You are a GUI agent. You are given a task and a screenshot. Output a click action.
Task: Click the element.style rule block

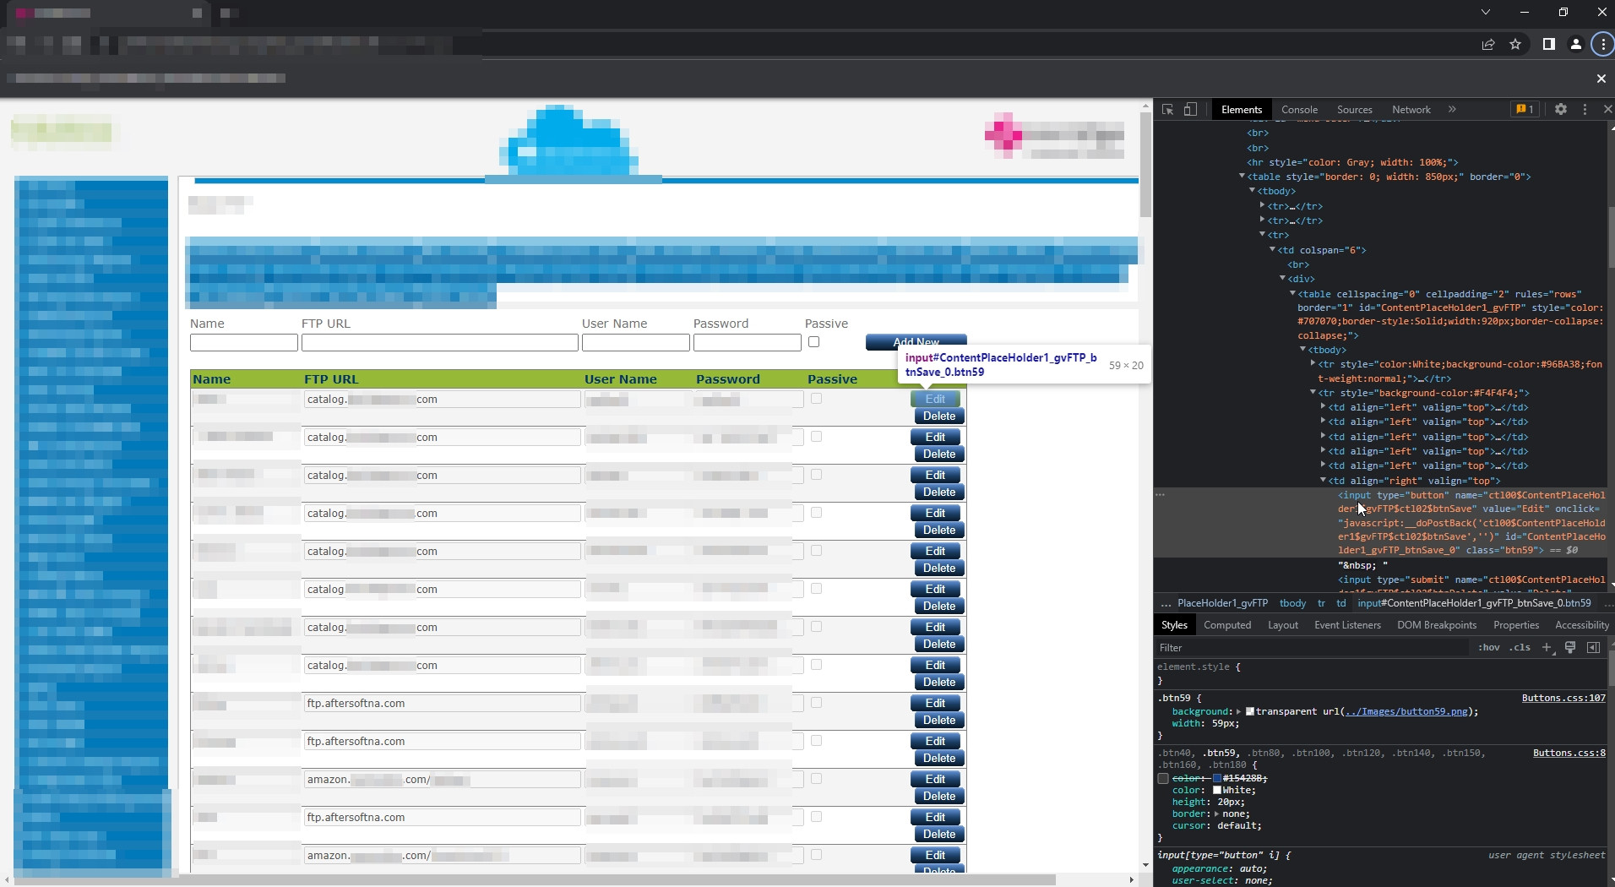[1382, 674]
